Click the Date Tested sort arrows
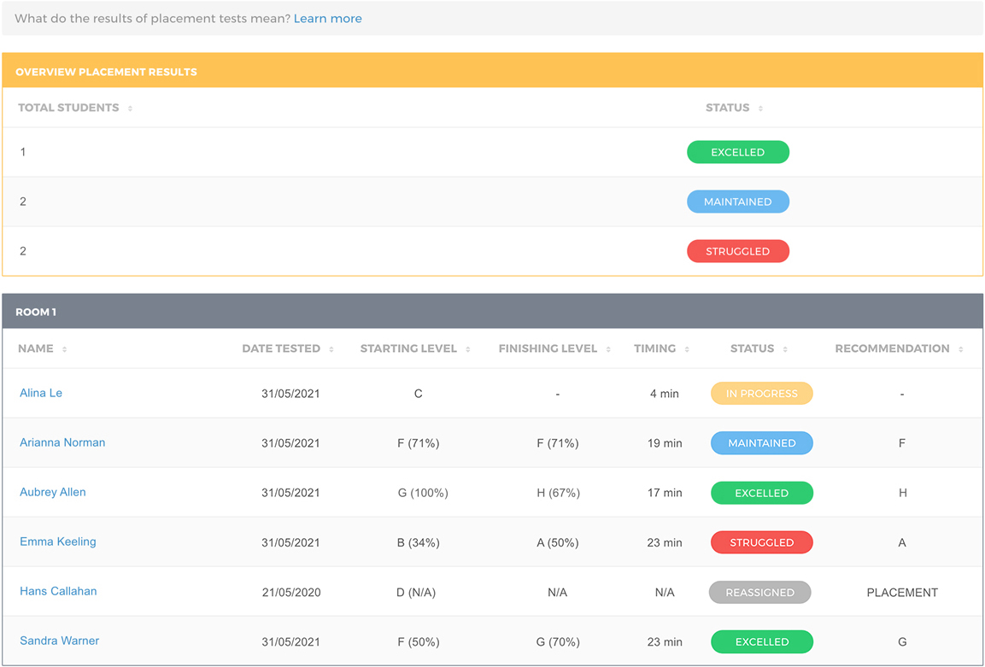The width and height of the screenshot is (985, 667). [331, 349]
